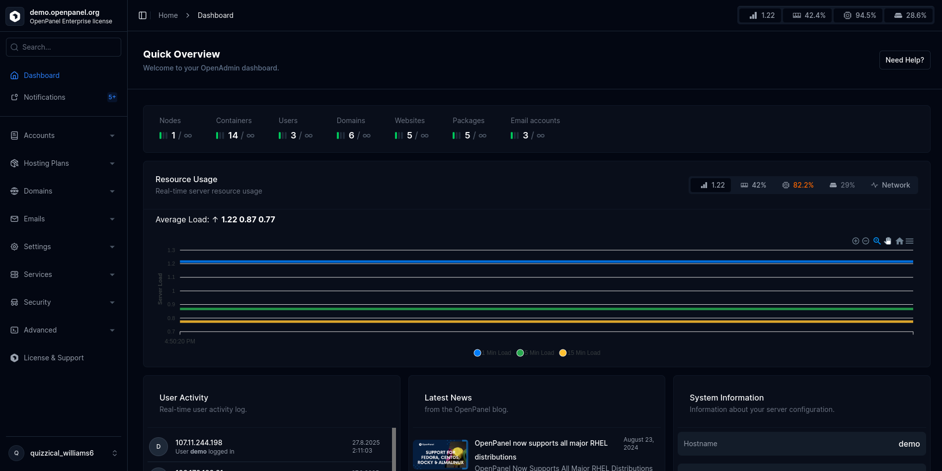This screenshot has height=471, width=942.
Task: Open the License & Support link
Action: 64,358
